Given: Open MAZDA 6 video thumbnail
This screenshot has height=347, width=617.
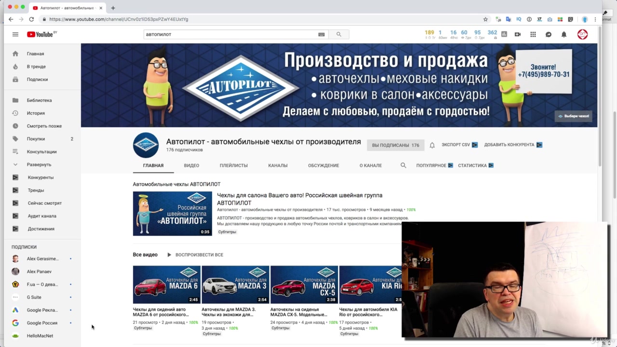Looking at the screenshot, I should click(x=167, y=285).
